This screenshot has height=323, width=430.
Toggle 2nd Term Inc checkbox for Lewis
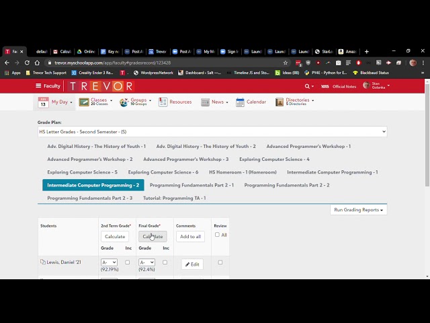pyautogui.click(x=128, y=262)
